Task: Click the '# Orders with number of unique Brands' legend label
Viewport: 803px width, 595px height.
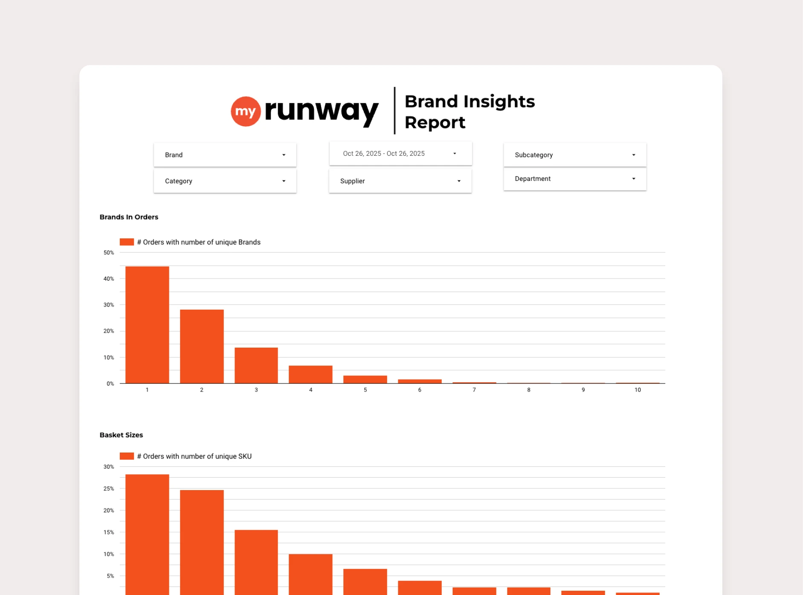Action: 199,242
